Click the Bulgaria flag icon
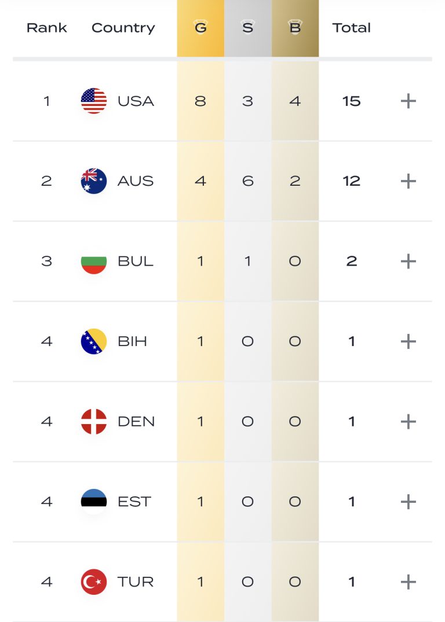This screenshot has width=445, height=622. 94,261
